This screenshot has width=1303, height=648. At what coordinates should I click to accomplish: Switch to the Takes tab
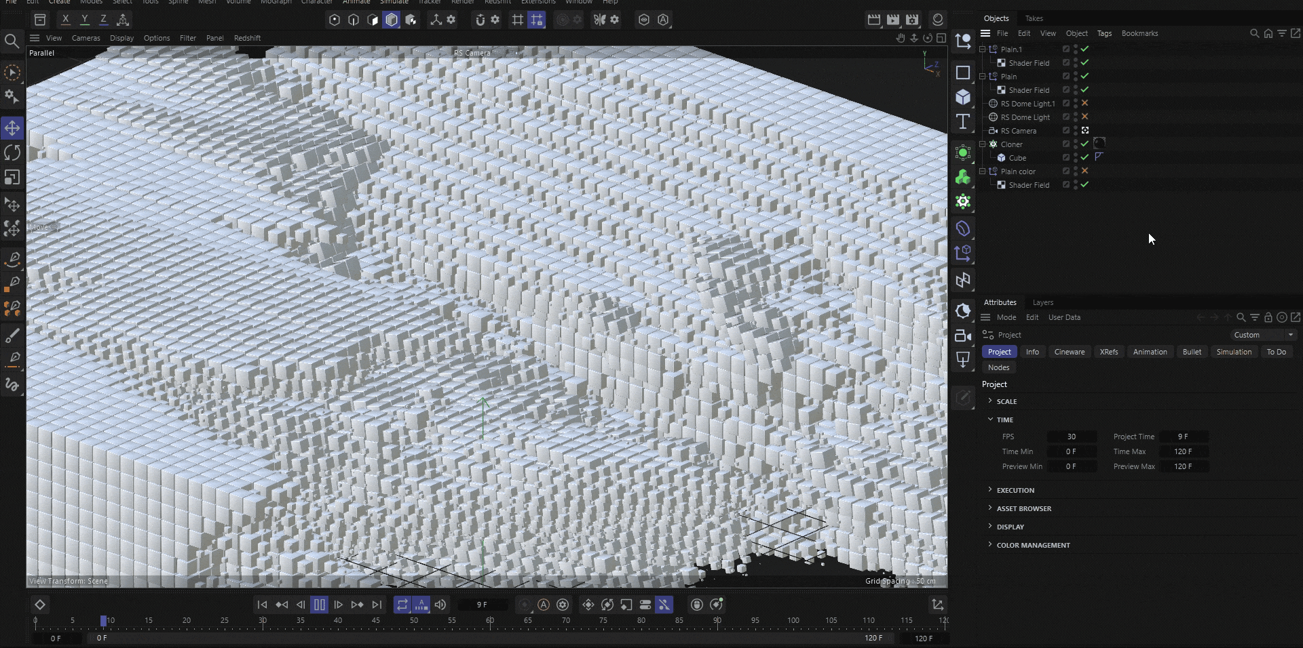coord(1034,18)
